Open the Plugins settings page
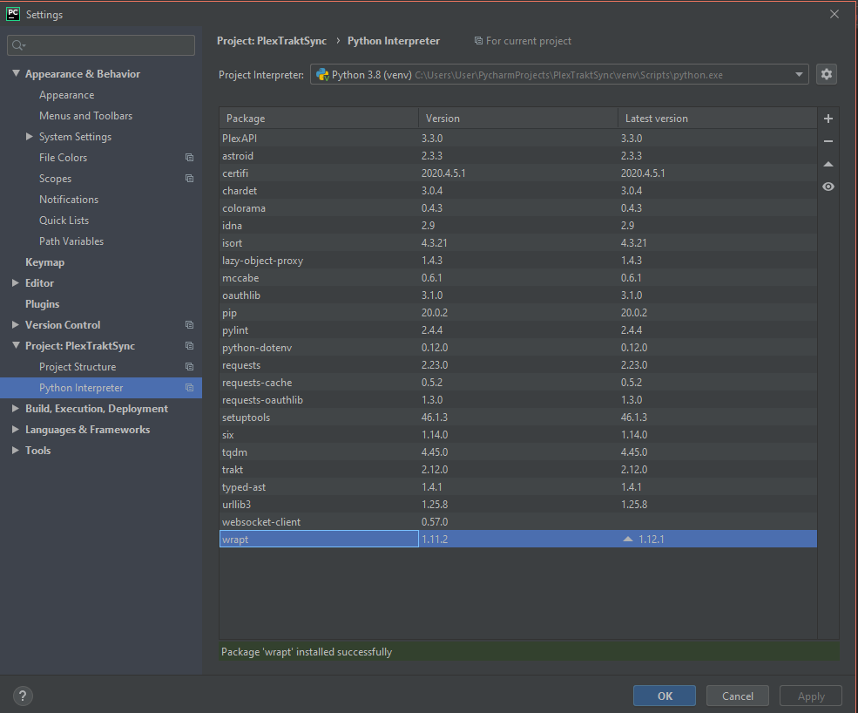This screenshot has width=858, height=713. pyautogui.click(x=42, y=304)
